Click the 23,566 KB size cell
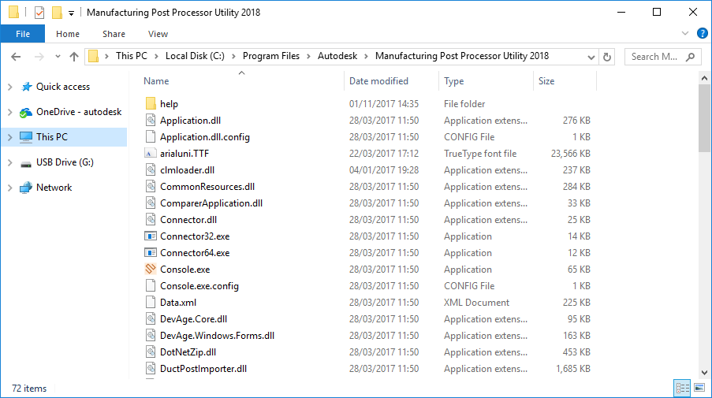The height and width of the screenshot is (398, 712). (570, 154)
